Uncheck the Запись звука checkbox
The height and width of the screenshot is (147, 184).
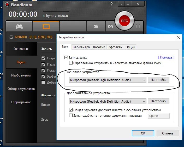click(66, 57)
